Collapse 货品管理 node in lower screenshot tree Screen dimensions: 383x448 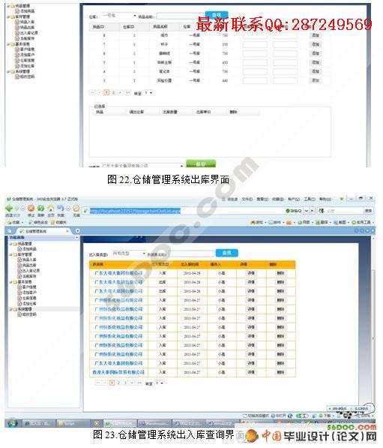click(11, 244)
